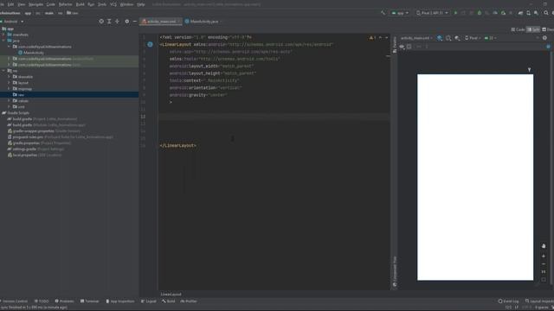Screen dimensions: 554x311
Task: Open the Pixel device selector dropdown
Action: click(432, 13)
